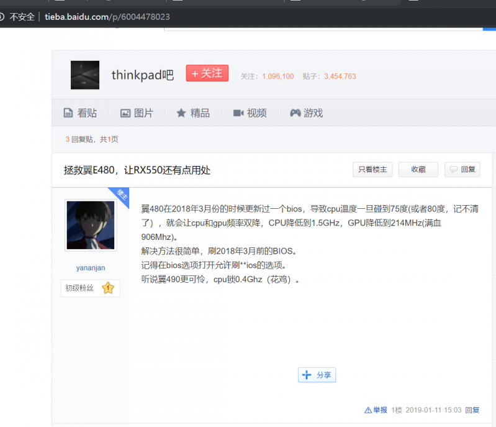This screenshot has height=427, width=496.
Task: Click the 回复 link next to post timestamp
Action: (x=472, y=410)
